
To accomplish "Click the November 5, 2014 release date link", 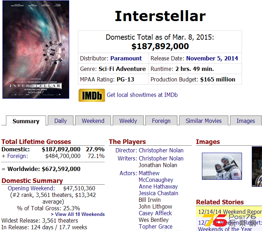I will click(x=212, y=58).
